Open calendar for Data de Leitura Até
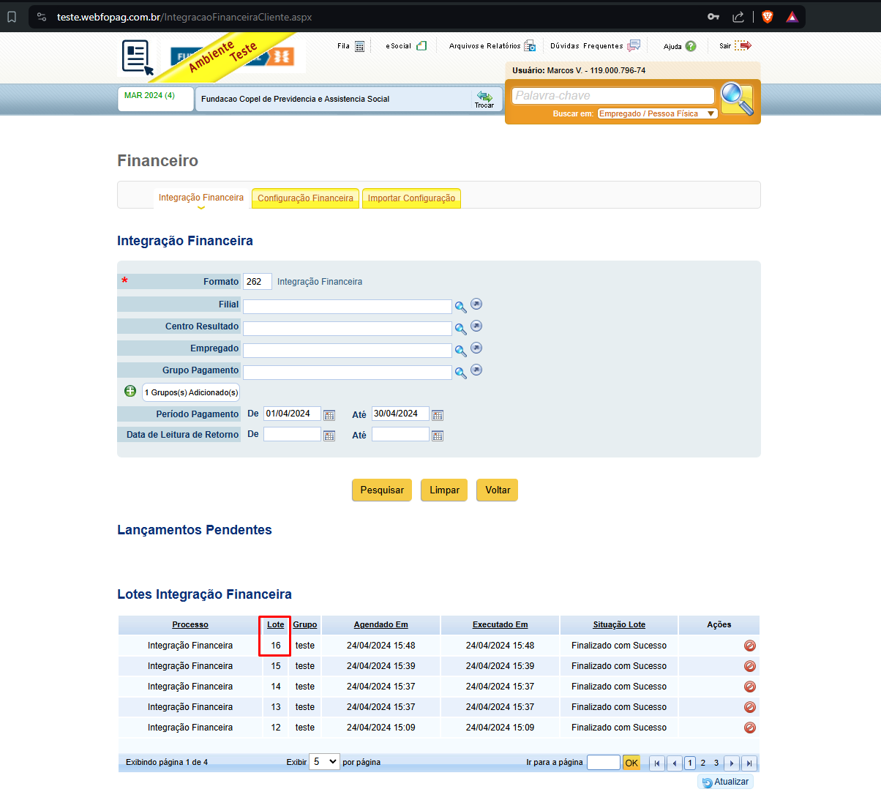Image resolution: width=881 pixels, height=792 pixels. (x=438, y=436)
